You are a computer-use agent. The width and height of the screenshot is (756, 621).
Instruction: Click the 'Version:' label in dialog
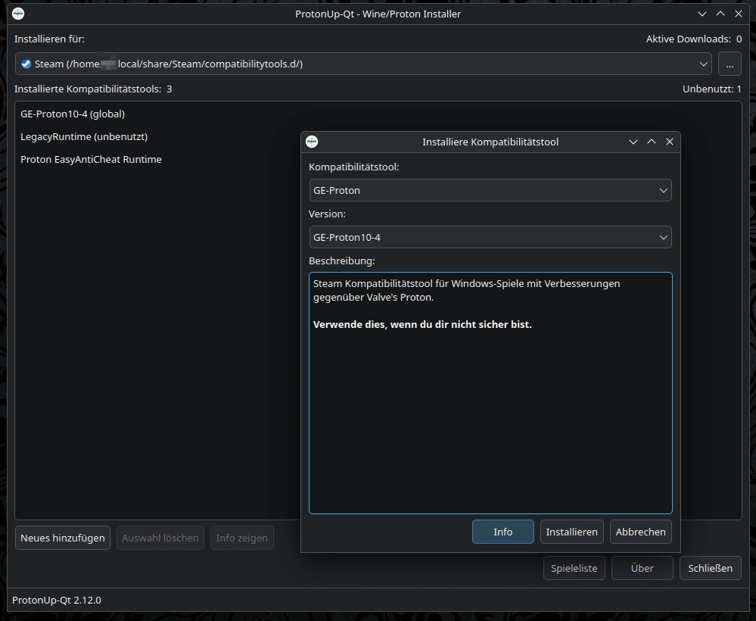pyautogui.click(x=328, y=214)
